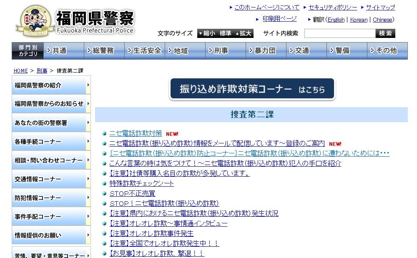The image size is (417, 258).
Task: Open the 特殊詐欺チェックシート link
Action: 142,183
